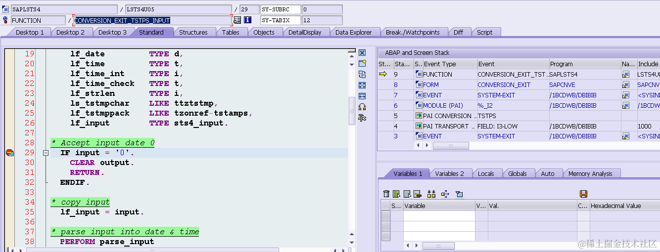Click the insert-row icon after the trash can
Viewport: 660px width, 252px height.
pyautogui.click(x=396, y=194)
